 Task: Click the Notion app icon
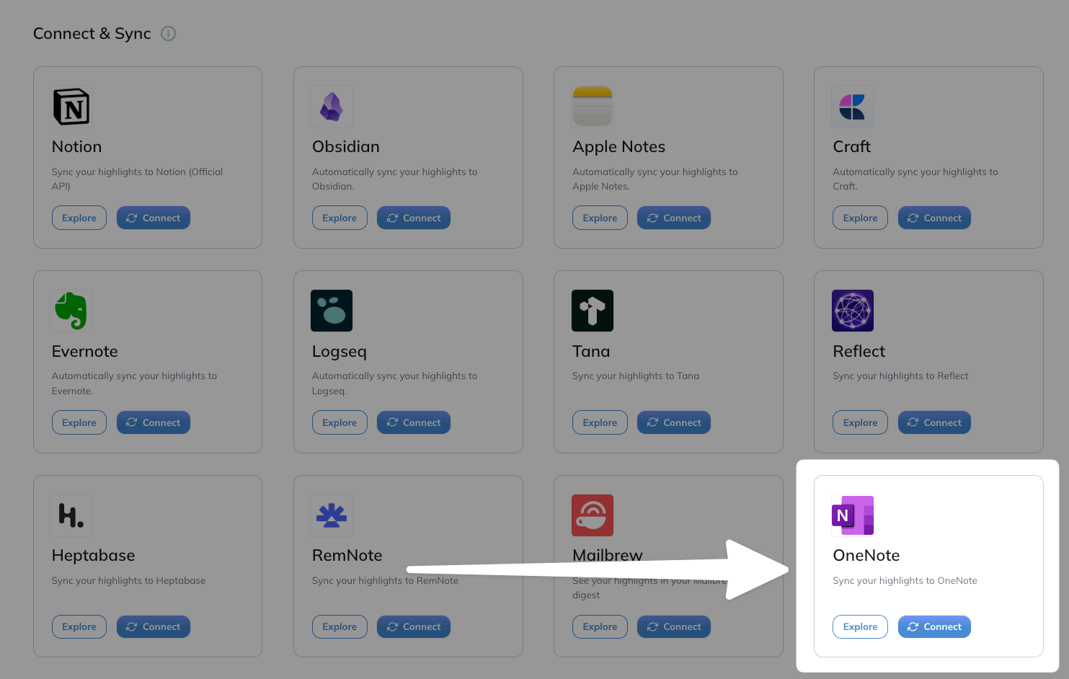click(x=71, y=107)
